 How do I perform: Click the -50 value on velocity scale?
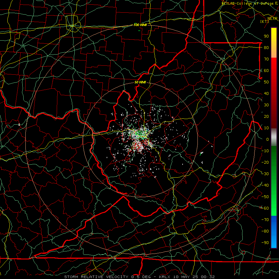click(265, 197)
